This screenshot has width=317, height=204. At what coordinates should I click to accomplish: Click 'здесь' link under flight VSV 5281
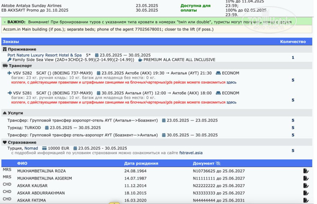pyautogui.click(x=231, y=102)
